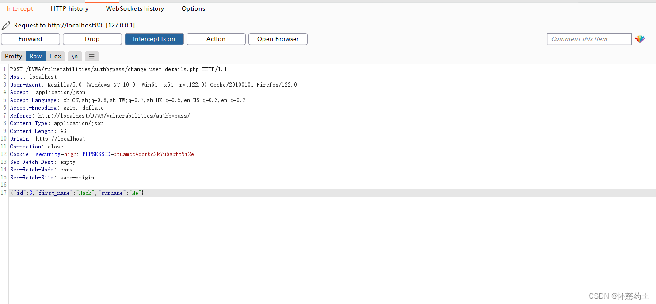Click the Sec-Fetch-Mode: cors line

[41, 170]
